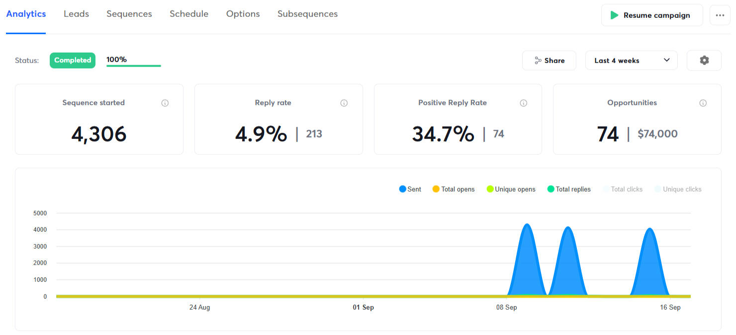The image size is (736, 335).
Task: Open the three-dot more options menu
Action: click(x=720, y=15)
